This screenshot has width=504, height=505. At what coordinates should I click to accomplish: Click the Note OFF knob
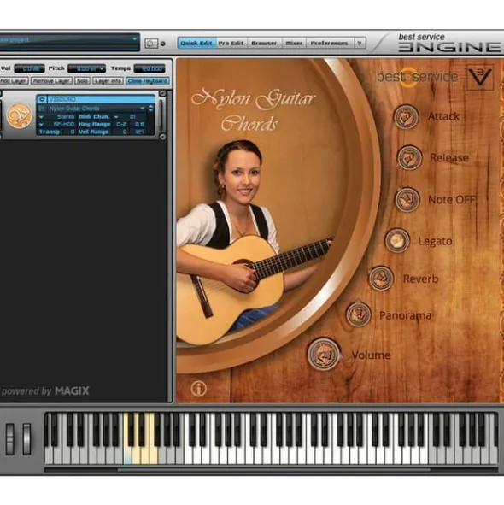(407, 200)
